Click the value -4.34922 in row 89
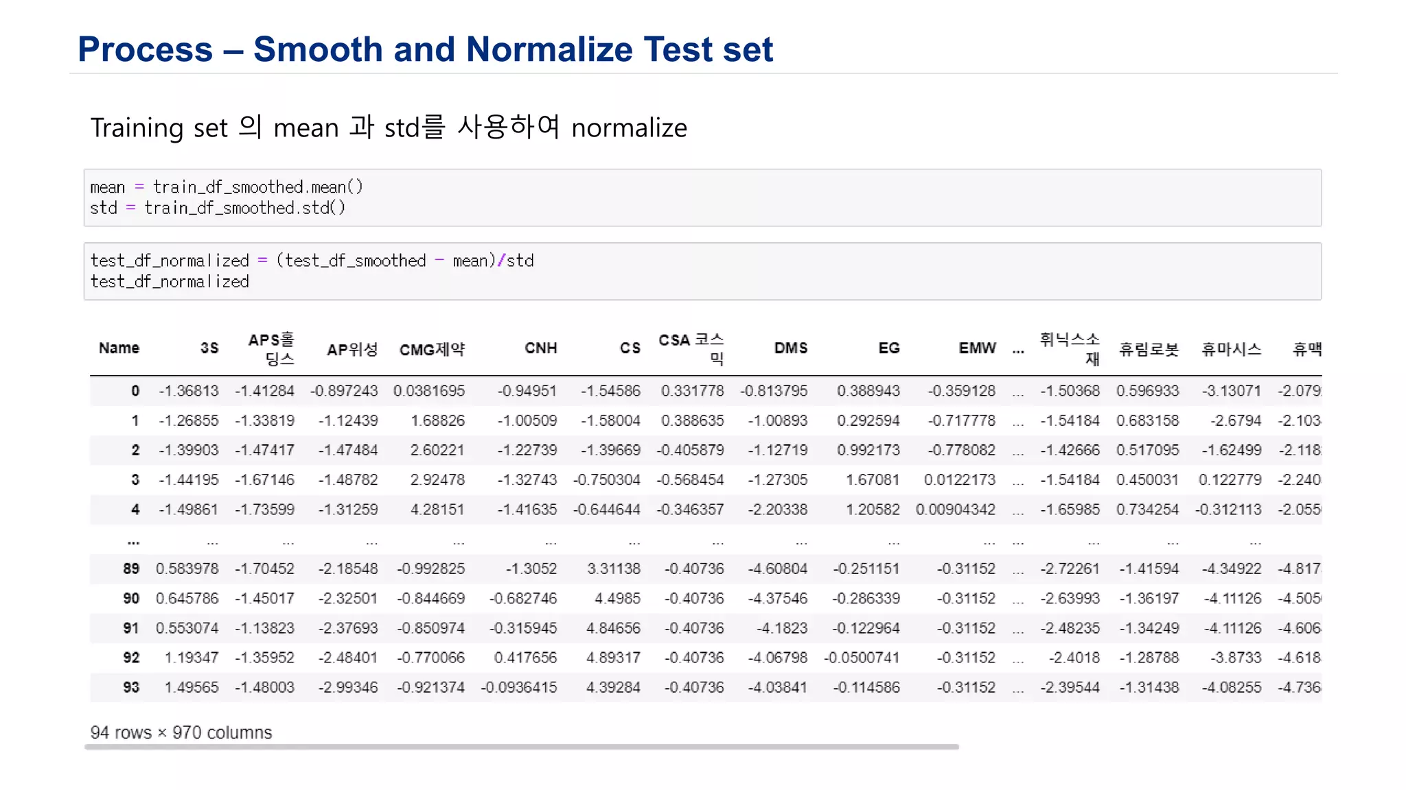Screen dimensions: 1406x790 click(x=1232, y=568)
